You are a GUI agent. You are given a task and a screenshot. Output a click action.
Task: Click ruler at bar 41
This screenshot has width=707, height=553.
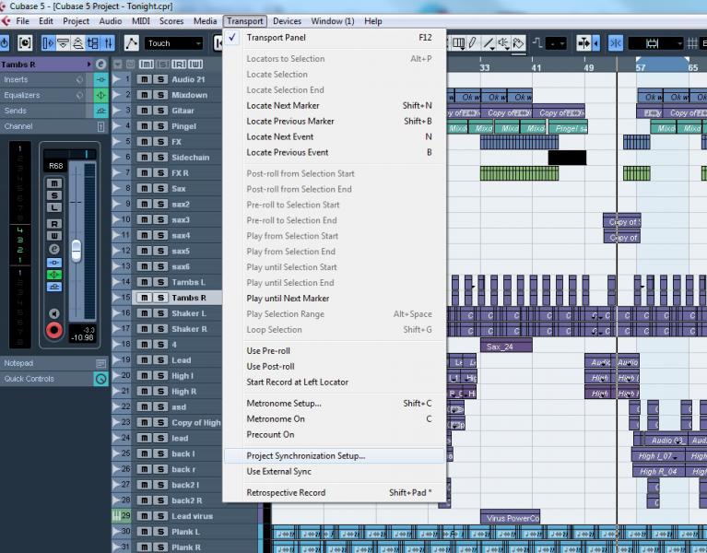tap(536, 67)
